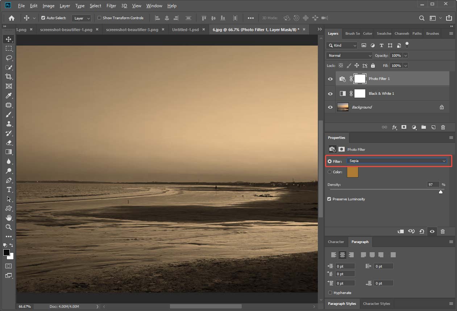Hide the Photo Filter 1 layer
Screen dimensions: 457x311
pyautogui.click(x=330, y=79)
